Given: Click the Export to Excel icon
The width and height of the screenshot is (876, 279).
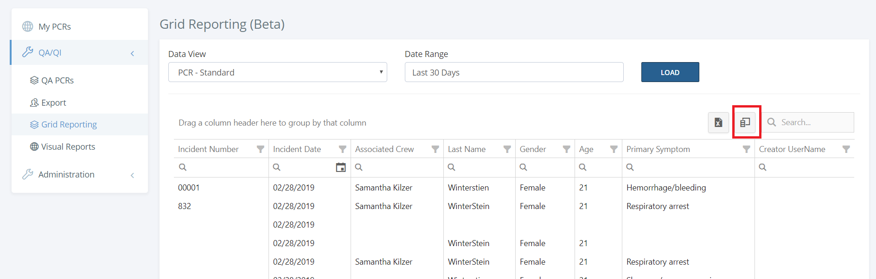Looking at the screenshot, I should pos(718,122).
